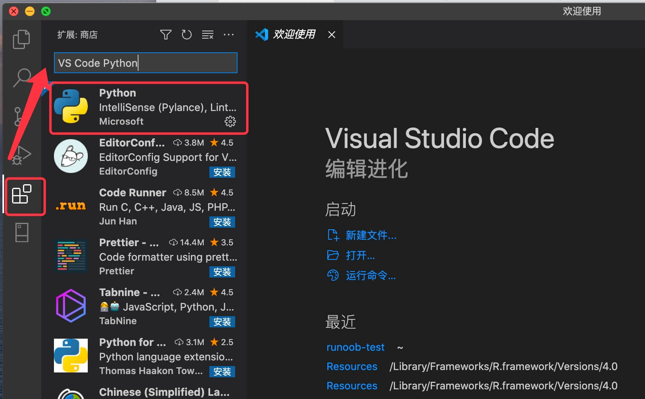Click the VS Code Python search input field

[x=145, y=63]
